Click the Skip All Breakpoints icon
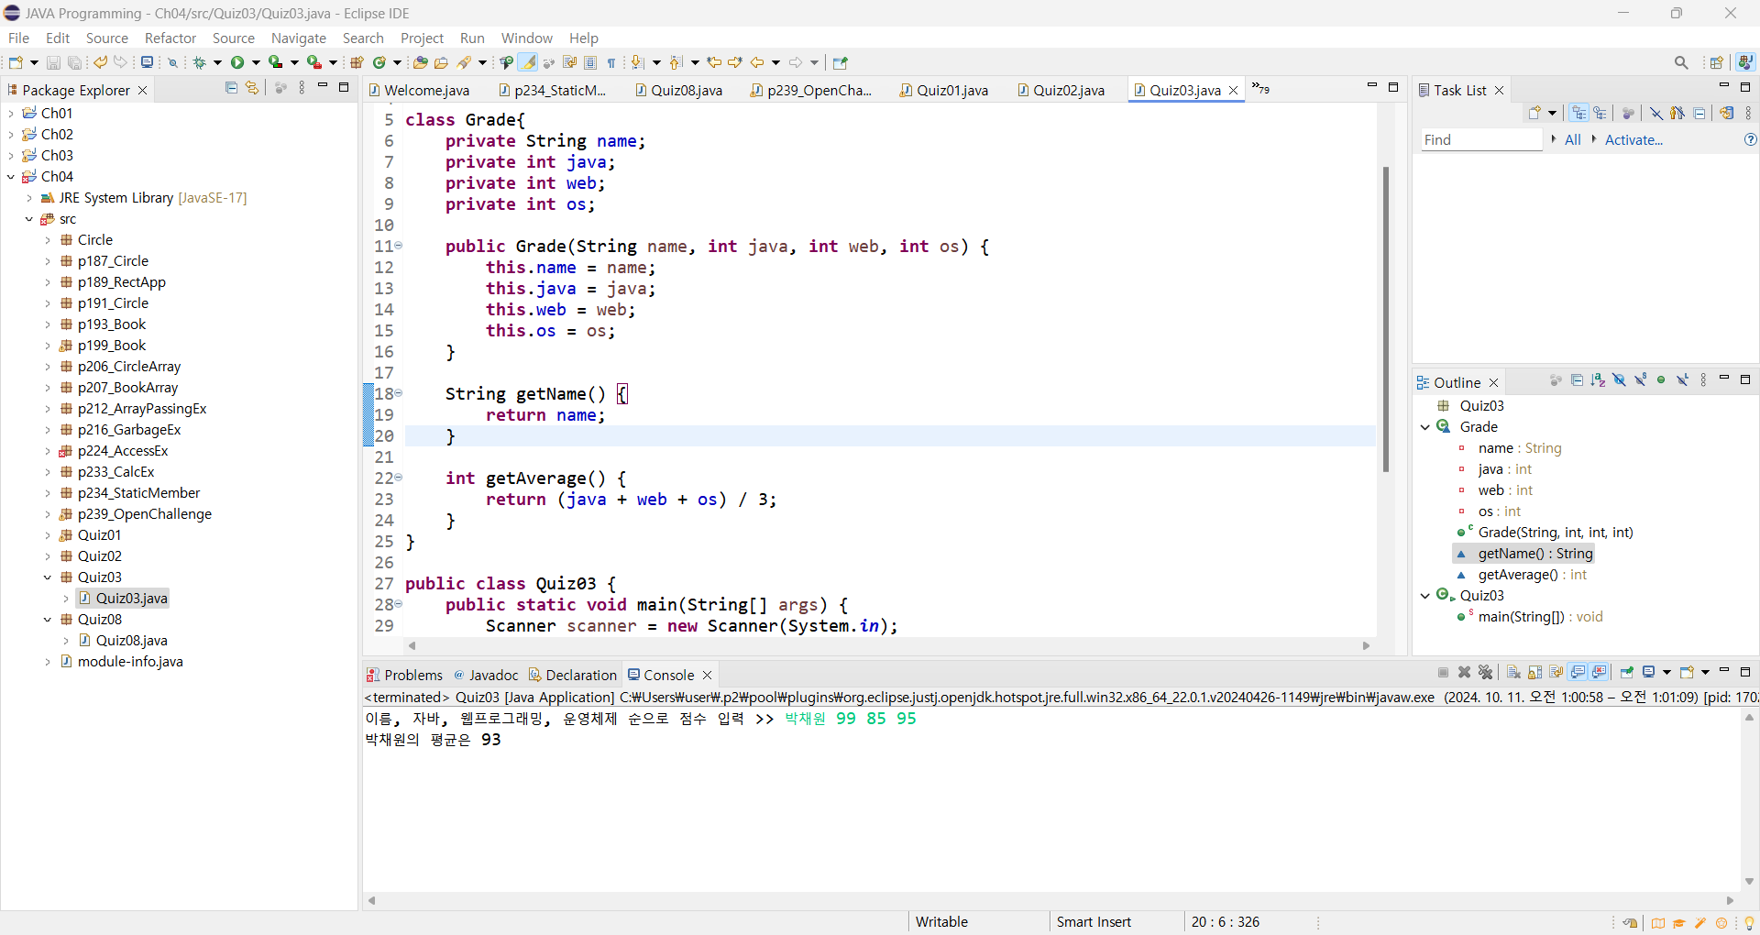 pos(172,62)
